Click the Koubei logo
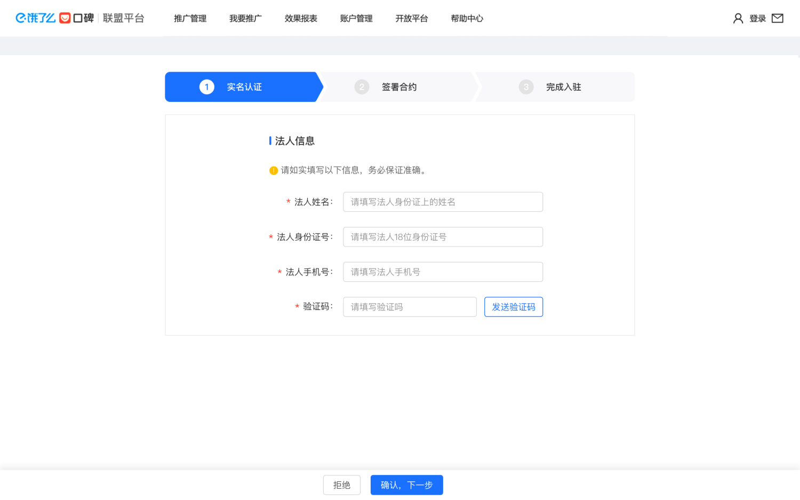Screen dimensions: 800x500 point(76,18)
